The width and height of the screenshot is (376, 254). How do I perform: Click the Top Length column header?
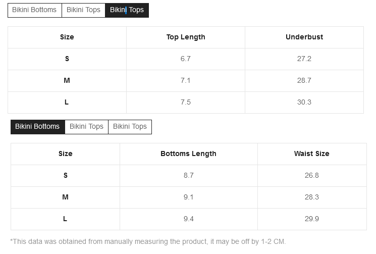pos(186,37)
